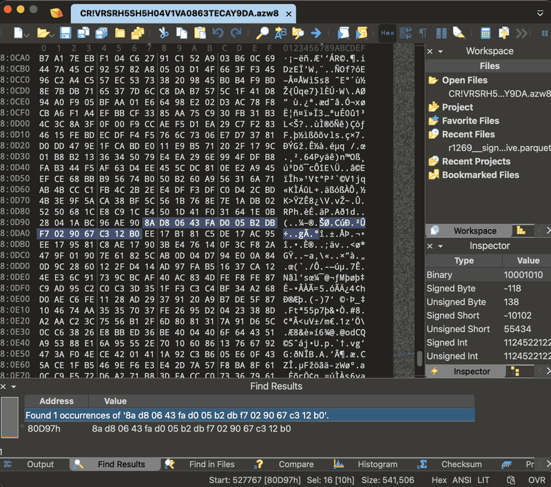
Task: Click the Paste clipboard icon
Action: point(200,33)
